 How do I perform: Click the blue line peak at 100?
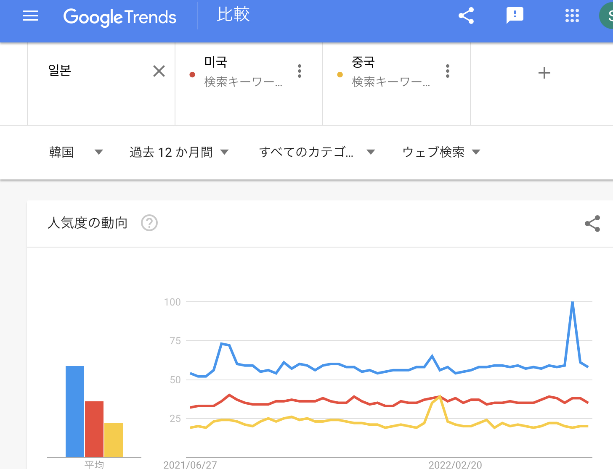coord(572,302)
